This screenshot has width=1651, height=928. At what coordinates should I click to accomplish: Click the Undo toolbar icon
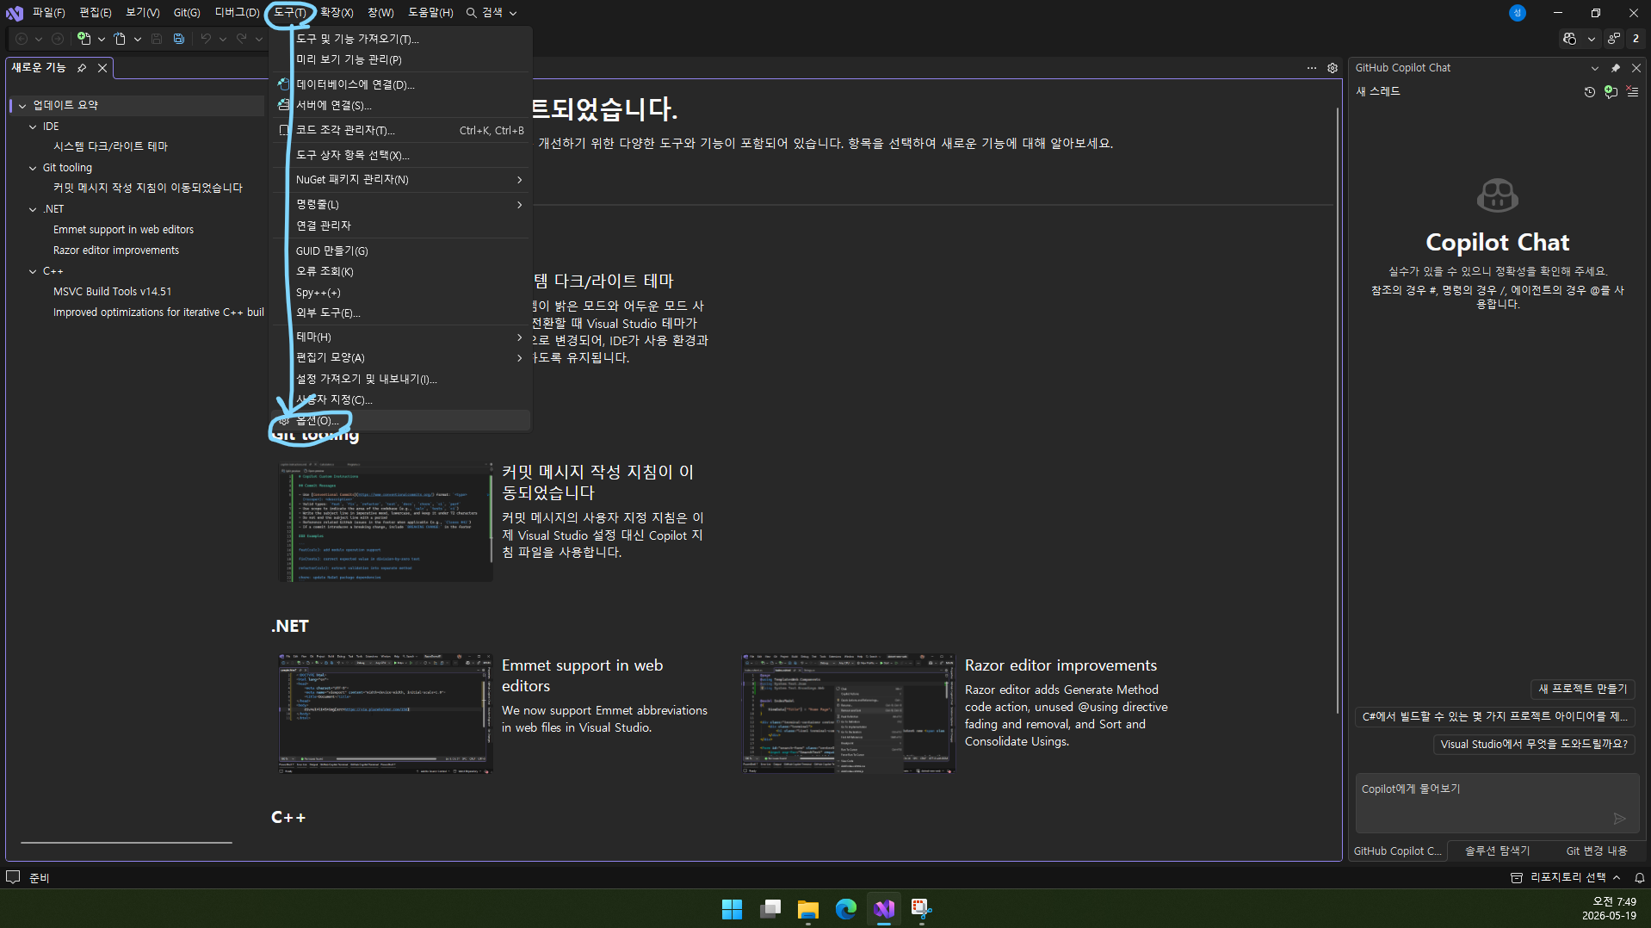(x=206, y=39)
